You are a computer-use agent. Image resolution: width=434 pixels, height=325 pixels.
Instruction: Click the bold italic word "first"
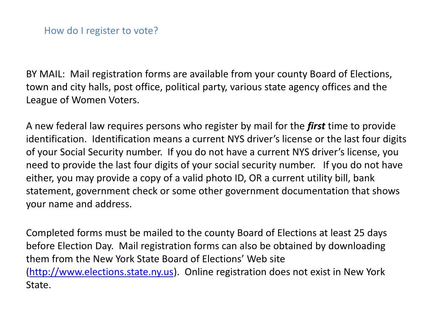tap(316, 126)
